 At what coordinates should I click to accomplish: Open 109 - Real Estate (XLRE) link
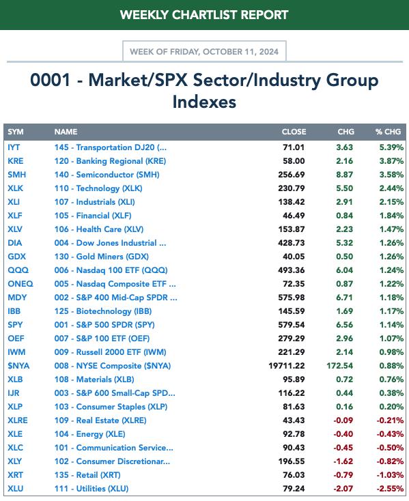click(100, 420)
